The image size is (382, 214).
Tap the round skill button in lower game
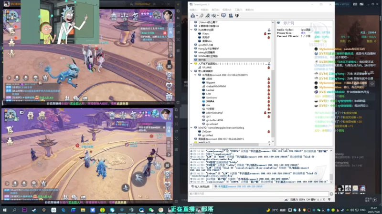(x=139, y=178)
